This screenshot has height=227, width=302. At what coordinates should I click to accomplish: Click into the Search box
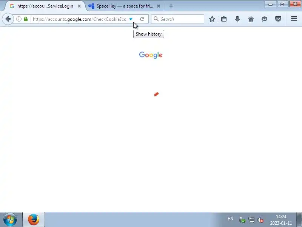[177, 19]
